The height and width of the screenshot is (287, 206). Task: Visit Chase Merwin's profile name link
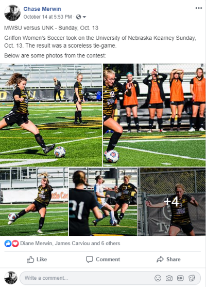coord(42,9)
